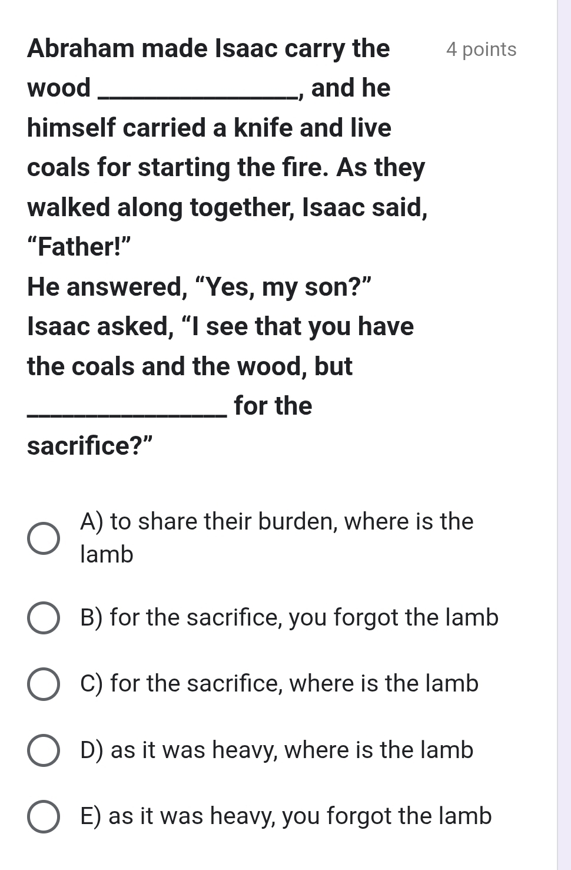Click the '4 points' label
The height and width of the screenshot is (870, 571).
pyautogui.click(x=481, y=49)
